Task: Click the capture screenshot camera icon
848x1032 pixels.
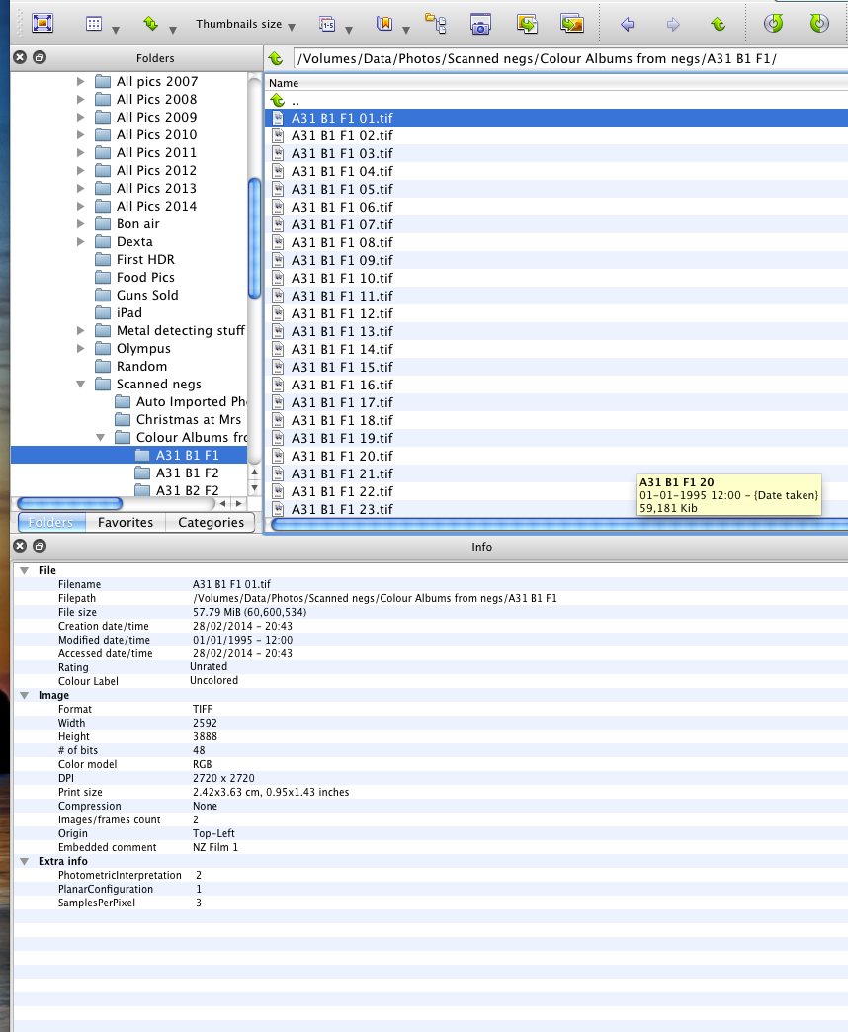Action: [481, 24]
